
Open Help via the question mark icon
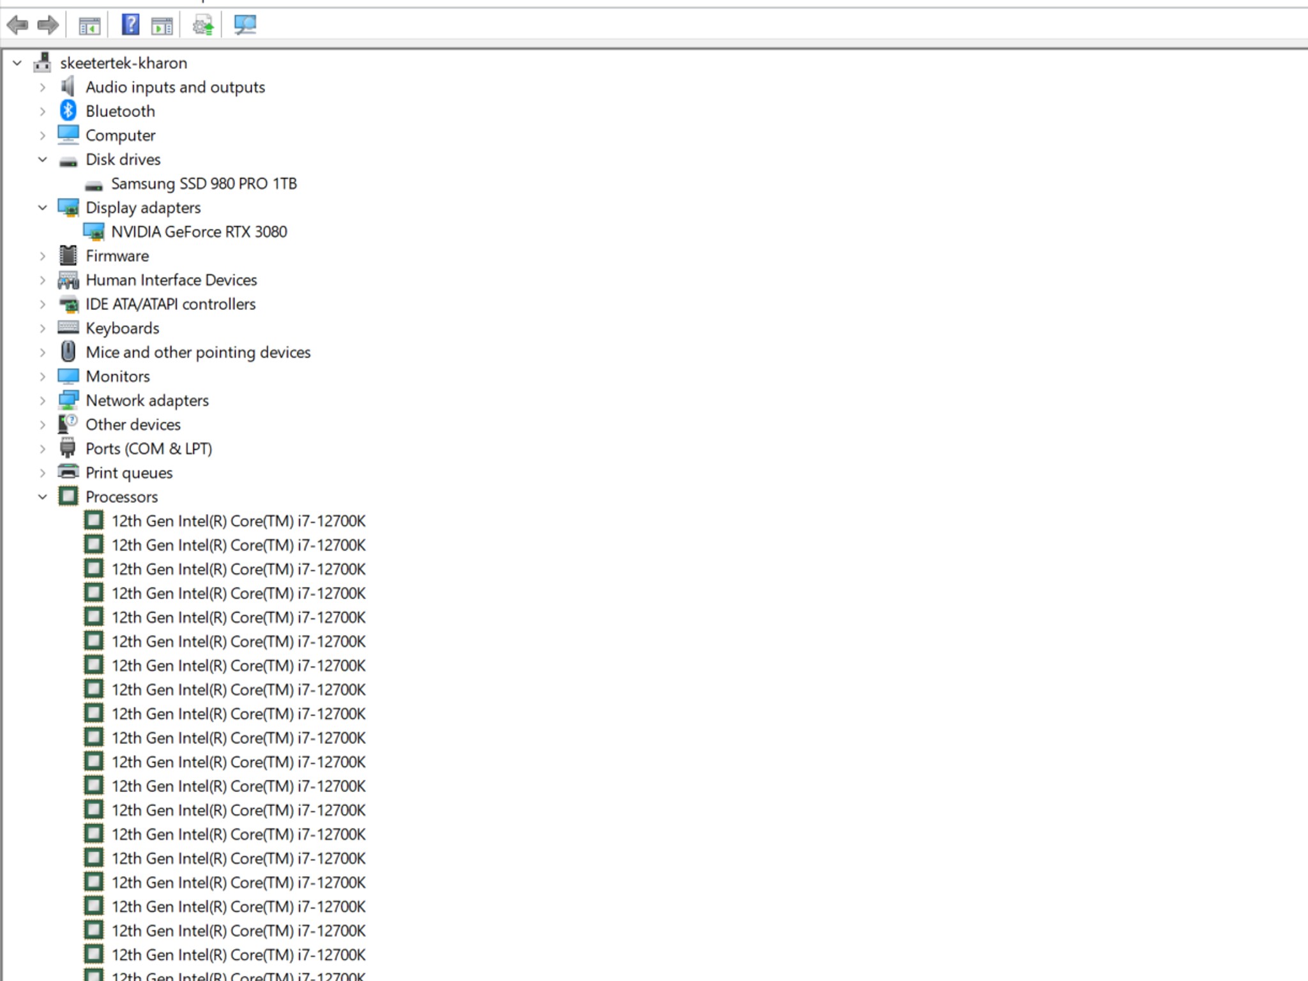pyautogui.click(x=130, y=25)
